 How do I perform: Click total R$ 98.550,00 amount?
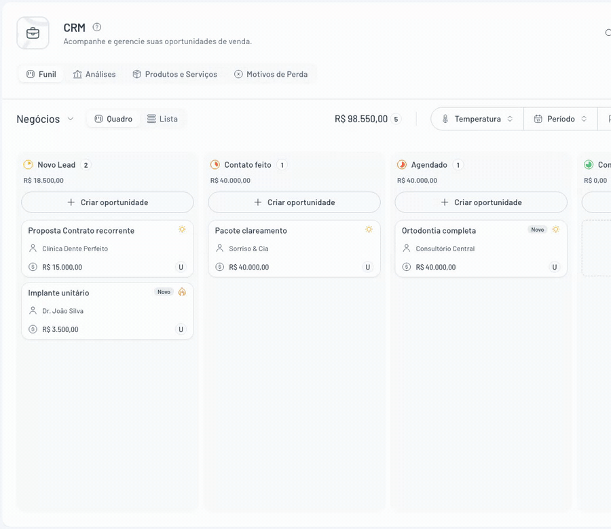click(361, 119)
